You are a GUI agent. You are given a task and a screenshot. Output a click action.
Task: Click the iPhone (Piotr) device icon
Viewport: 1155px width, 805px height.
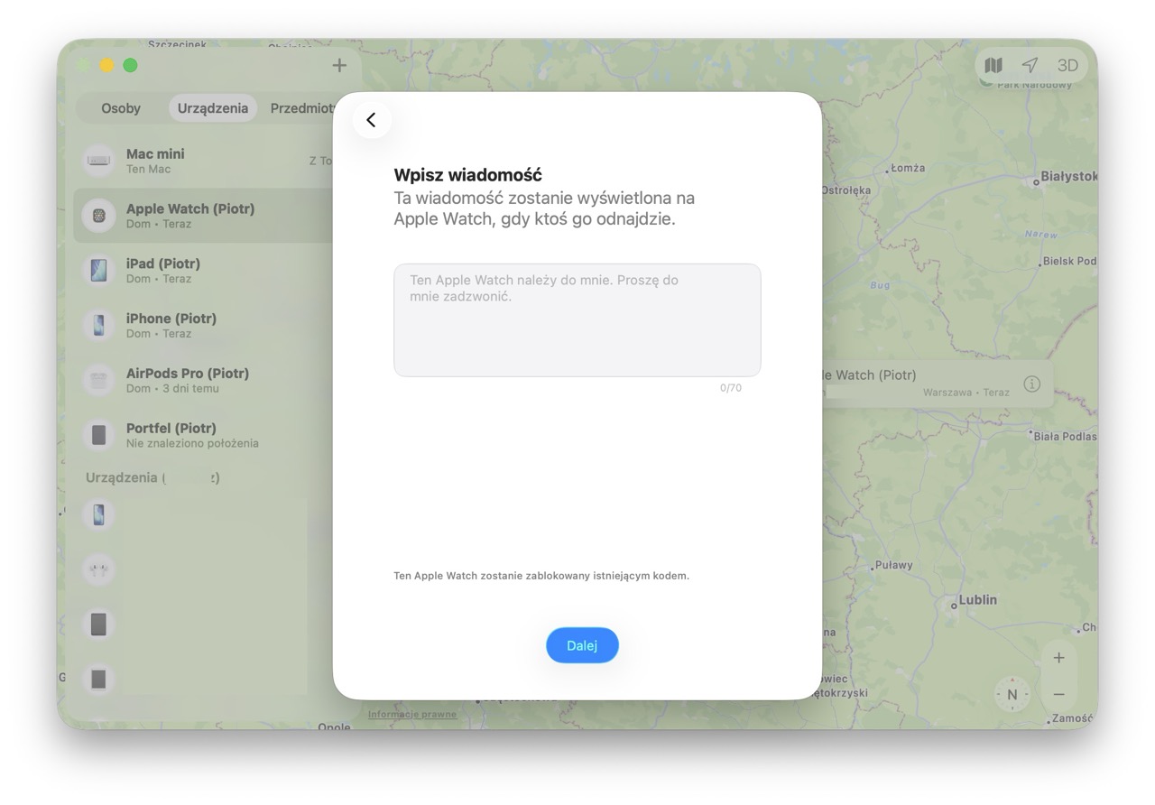pos(98,325)
